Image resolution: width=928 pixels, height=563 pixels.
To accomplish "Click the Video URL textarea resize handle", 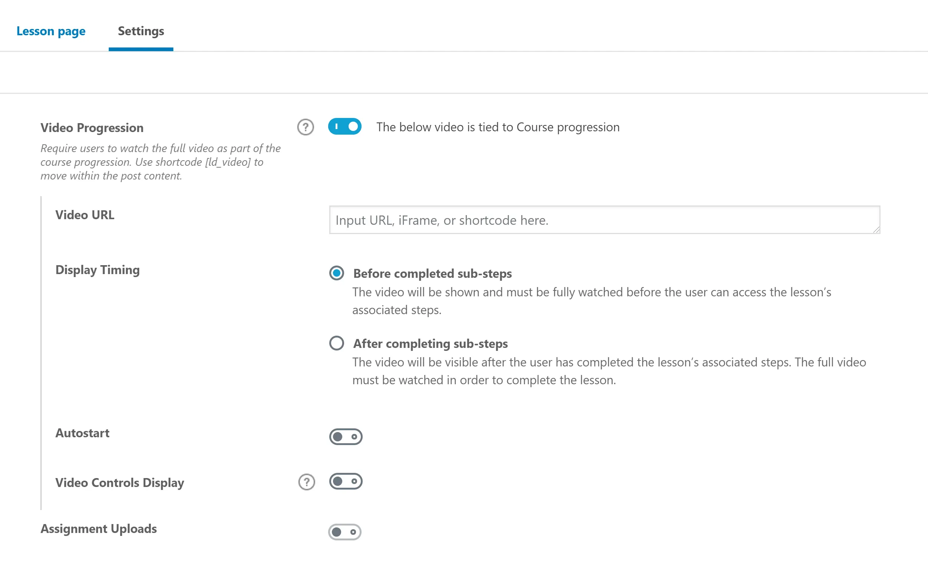I will 876,230.
